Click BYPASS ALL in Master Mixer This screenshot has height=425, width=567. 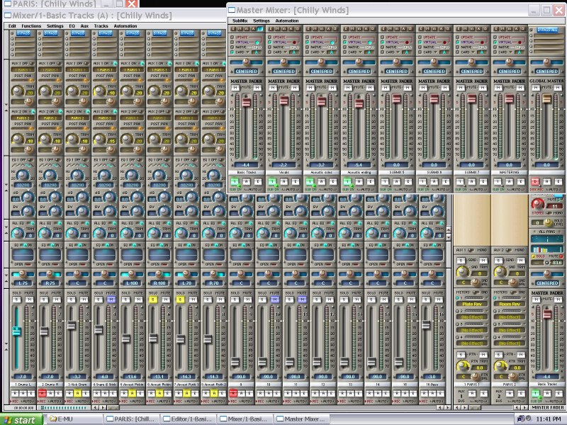547,30
